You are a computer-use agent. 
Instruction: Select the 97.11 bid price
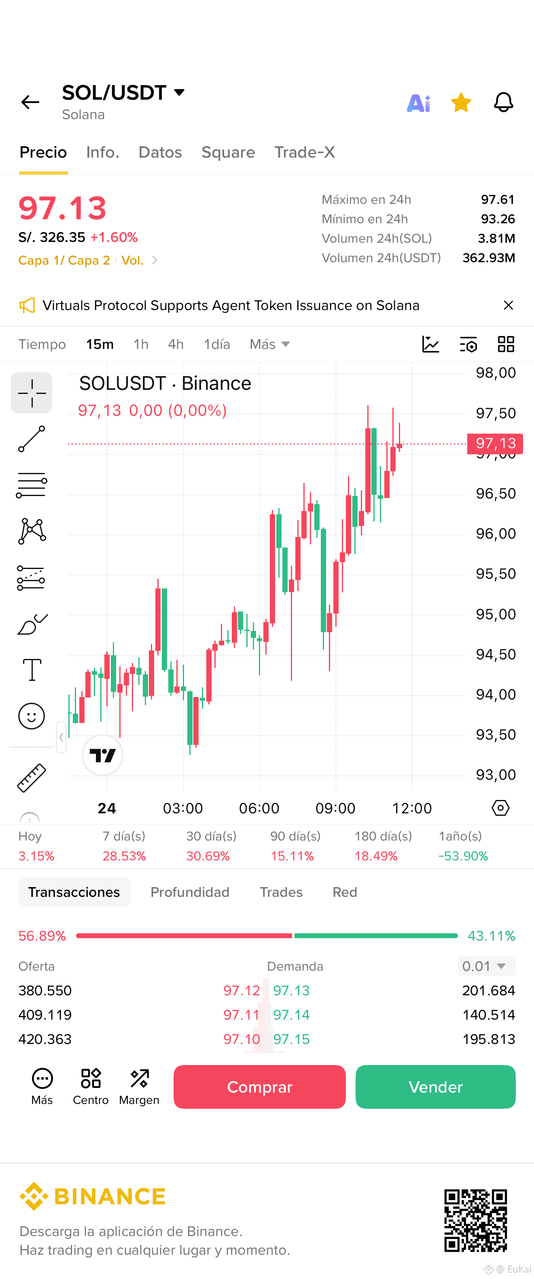242,1015
